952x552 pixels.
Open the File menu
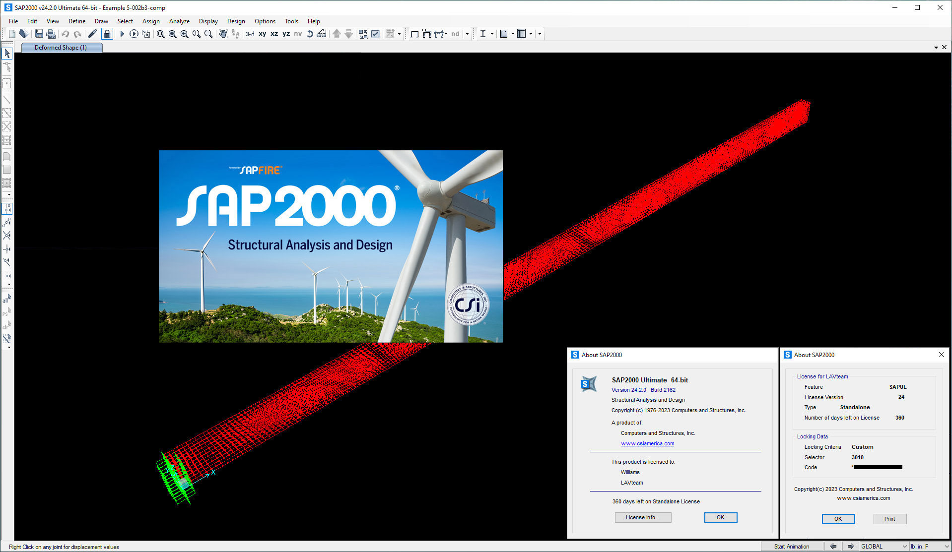tap(13, 21)
